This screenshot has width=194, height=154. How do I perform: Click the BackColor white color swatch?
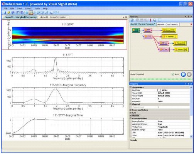coord(159,90)
